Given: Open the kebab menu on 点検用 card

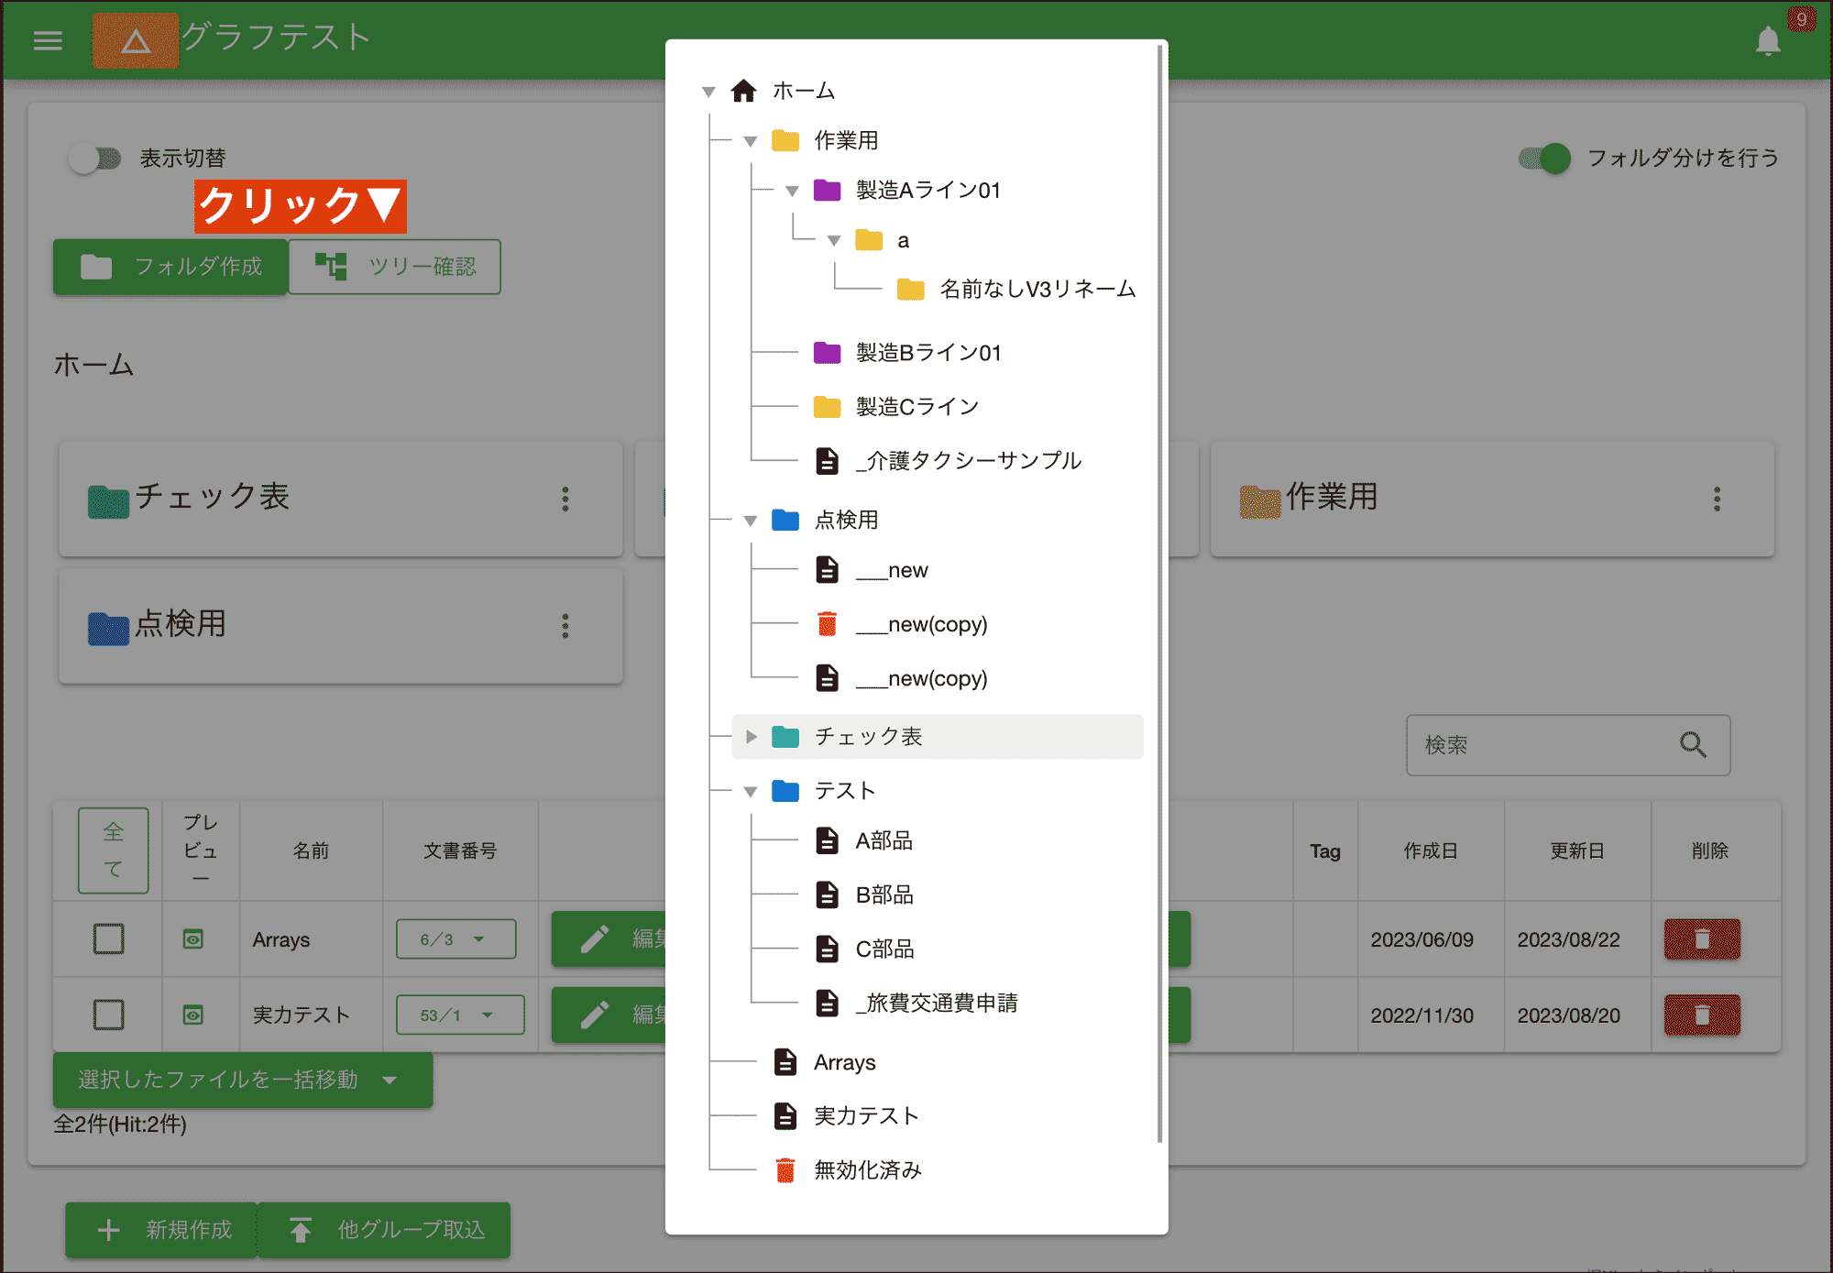Looking at the screenshot, I should pos(566,626).
